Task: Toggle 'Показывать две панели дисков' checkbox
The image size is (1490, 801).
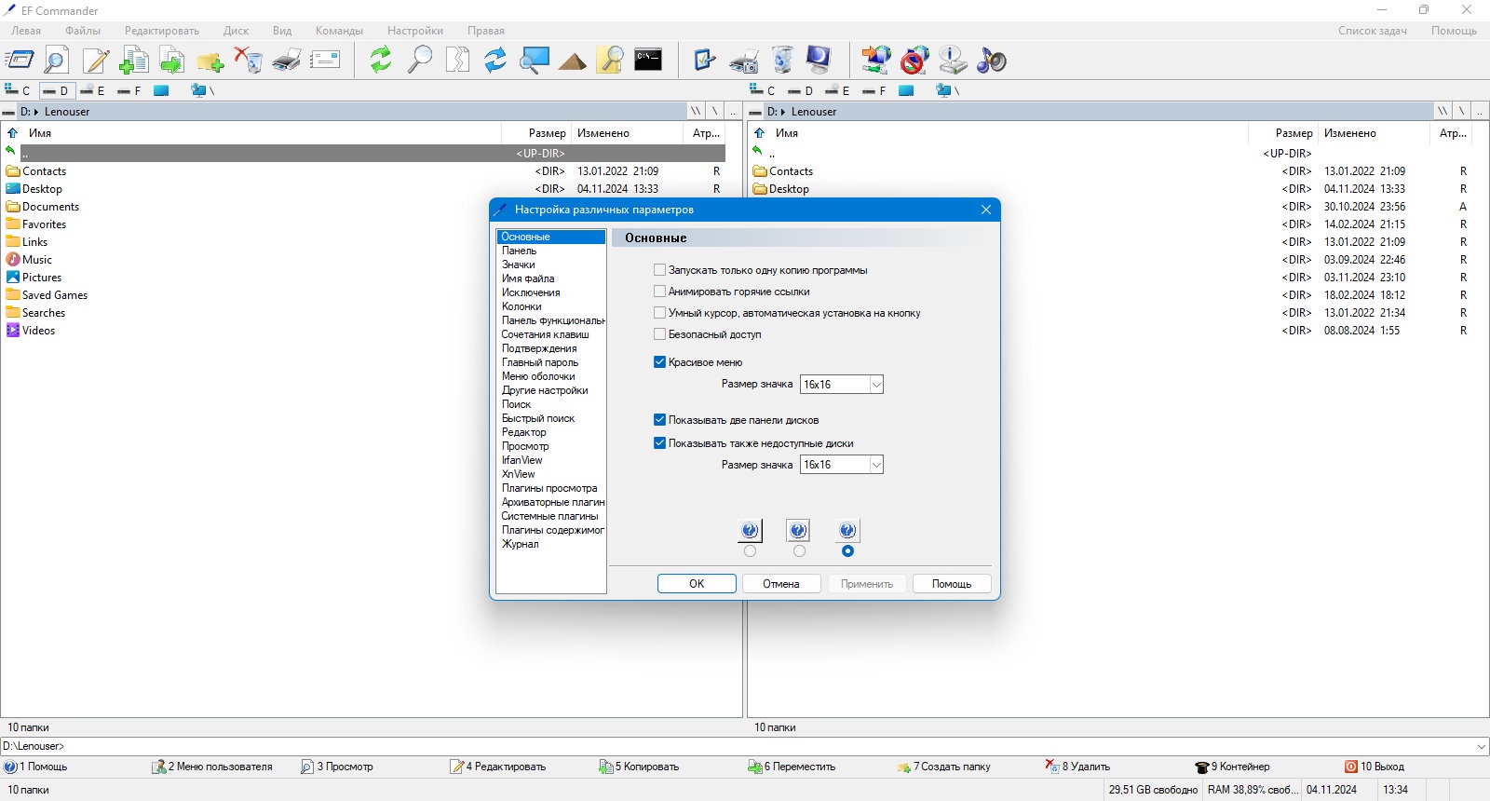Action: click(x=659, y=420)
